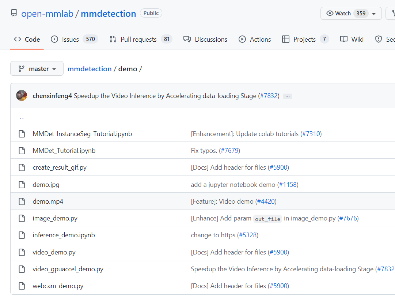The width and height of the screenshot is (395, 298).
Task: Open 'change to https' commit message
Action: [213, 235]
